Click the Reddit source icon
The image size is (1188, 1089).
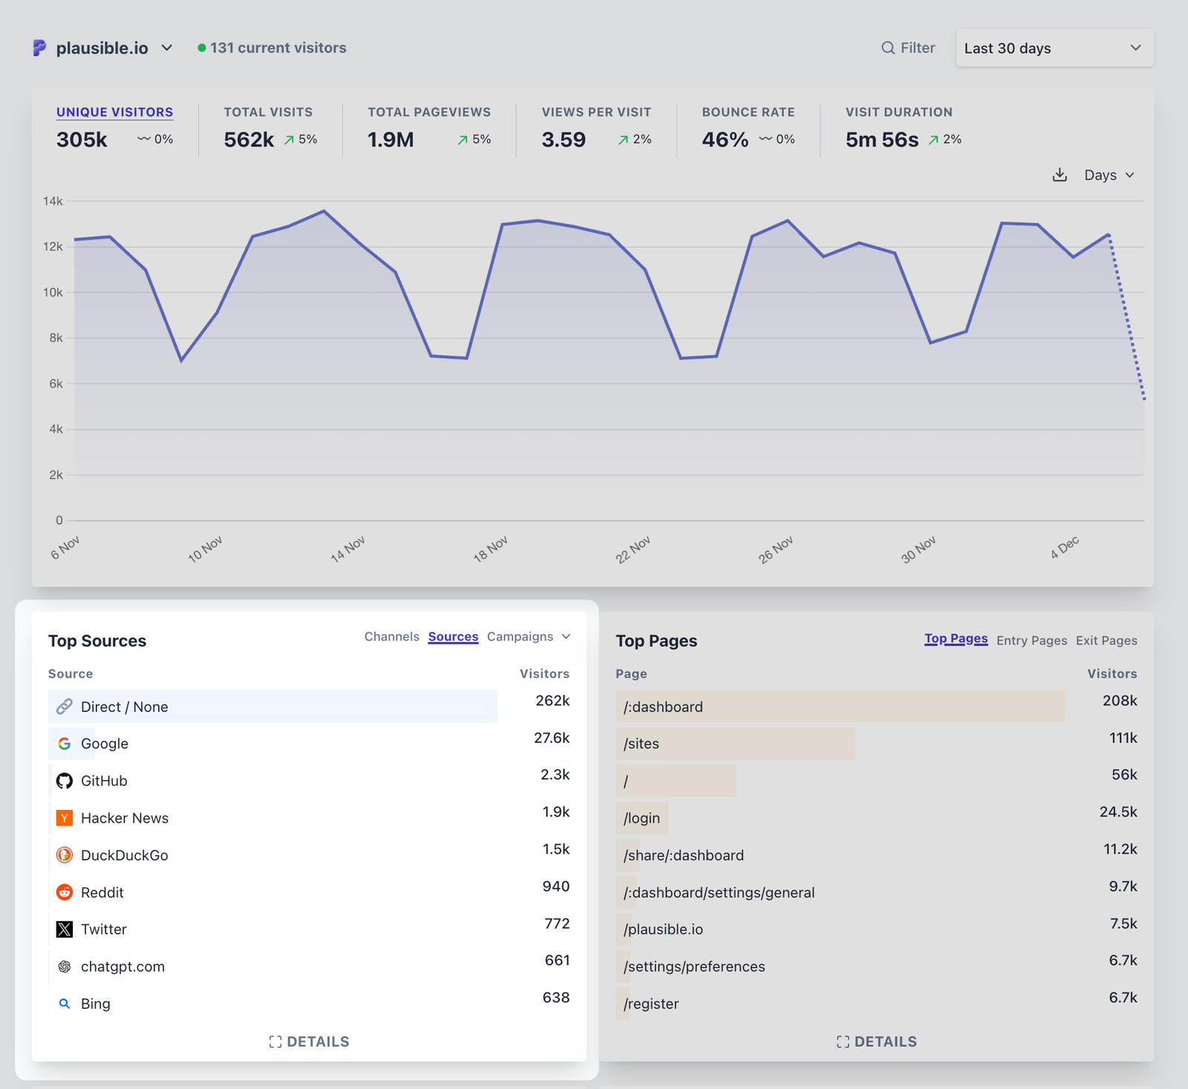click(x=65, y=892)
